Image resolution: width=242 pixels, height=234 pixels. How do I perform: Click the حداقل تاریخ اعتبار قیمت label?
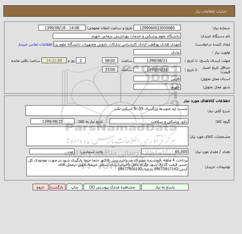click(x=216, y=70)
